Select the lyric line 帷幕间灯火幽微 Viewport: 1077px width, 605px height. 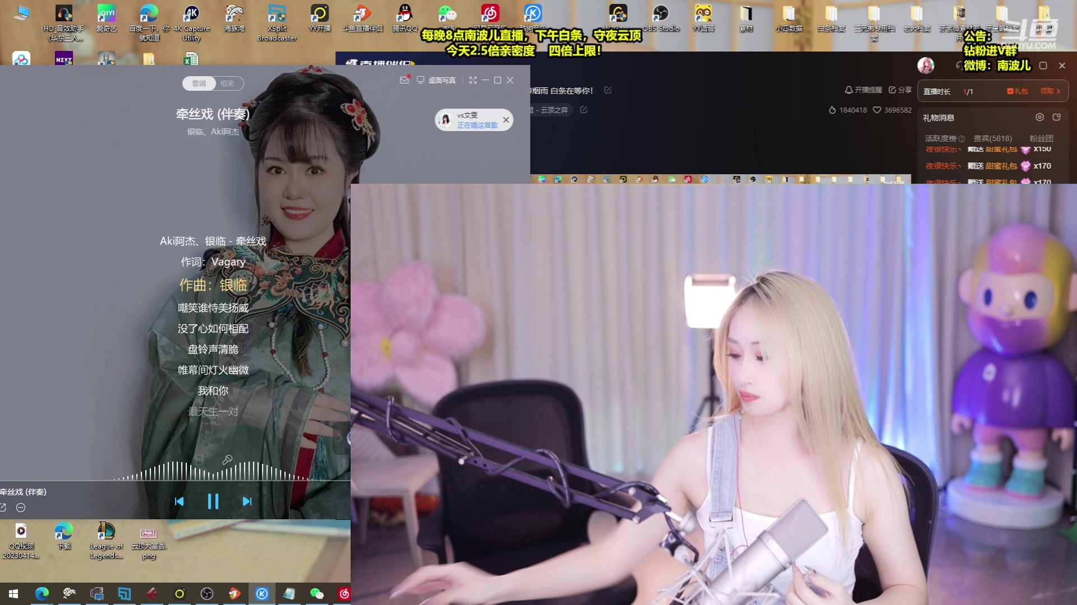(x=213, y=370)
